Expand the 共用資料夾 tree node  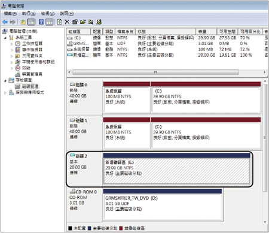[x=11, y=56]
